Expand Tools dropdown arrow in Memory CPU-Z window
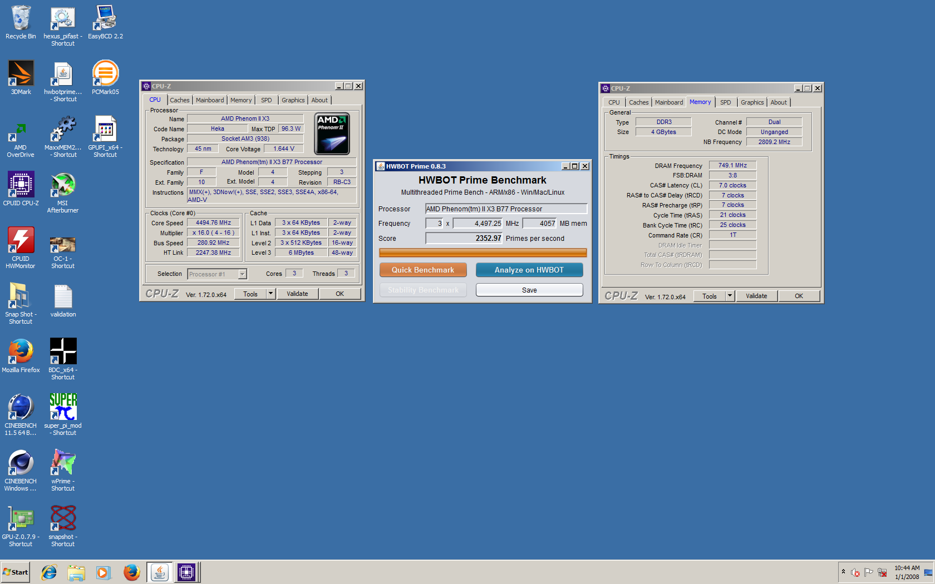Viewport: 935px width, 584px height. (x=730, y=296)
